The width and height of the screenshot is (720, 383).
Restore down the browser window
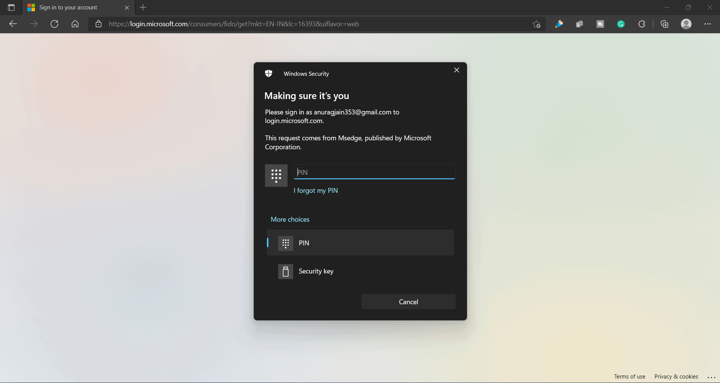688,8
